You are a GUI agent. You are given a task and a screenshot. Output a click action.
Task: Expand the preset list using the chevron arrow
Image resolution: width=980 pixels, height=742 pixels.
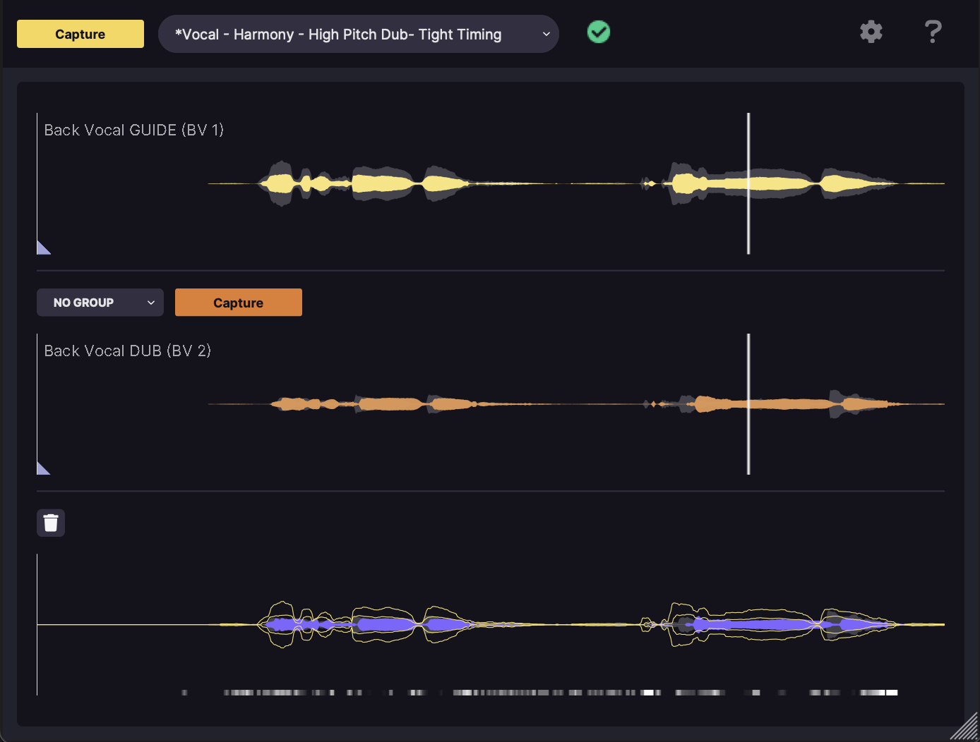546,34
